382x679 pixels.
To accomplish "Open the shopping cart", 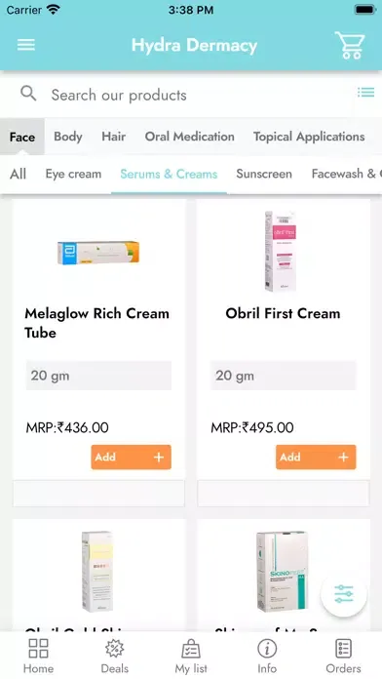I will click(350, 45).
